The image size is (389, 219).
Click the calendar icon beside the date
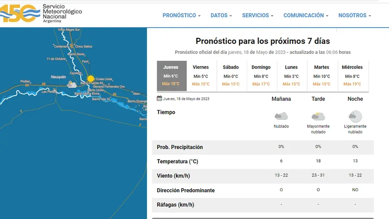pos(160,99)
